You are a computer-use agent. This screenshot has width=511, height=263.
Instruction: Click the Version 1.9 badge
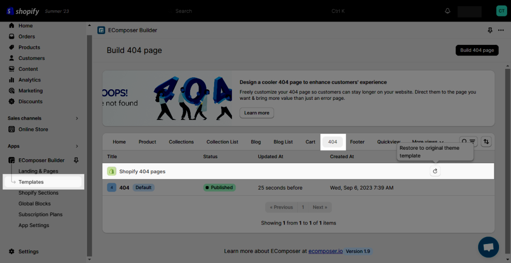(358, 251)
